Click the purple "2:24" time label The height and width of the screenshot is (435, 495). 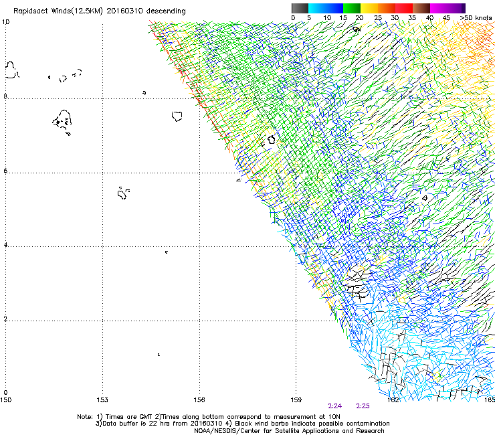coord(334,406)
